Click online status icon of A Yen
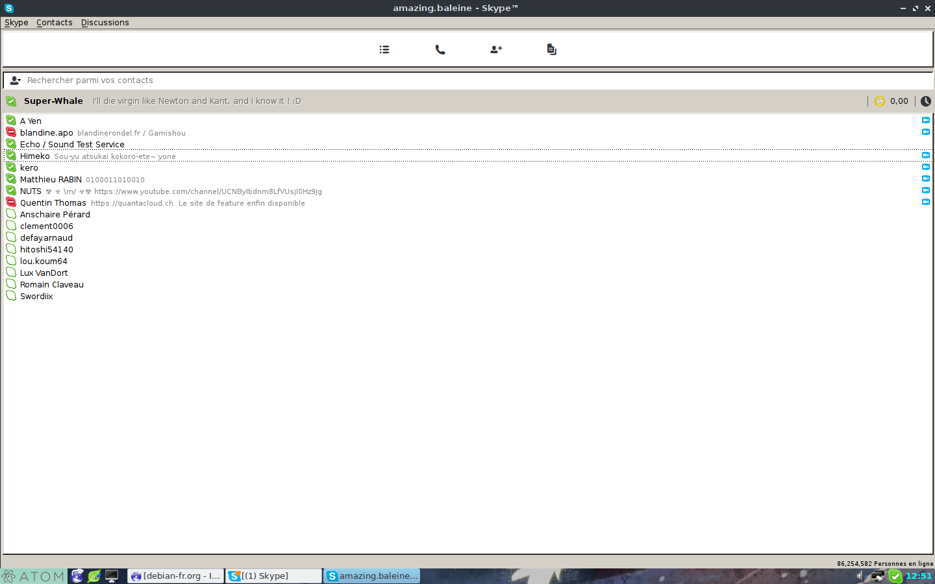 11,120
